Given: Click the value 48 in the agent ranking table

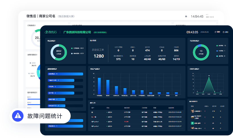Looking at the screenshot, I should point(213,128).
